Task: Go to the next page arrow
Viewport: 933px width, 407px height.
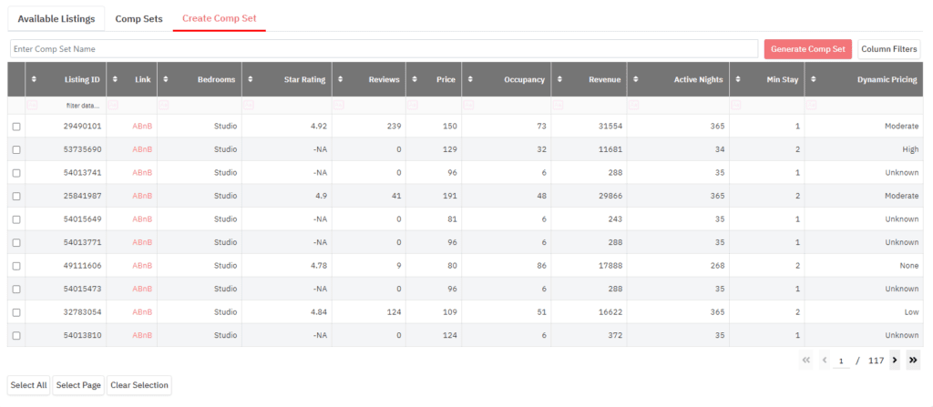Action: tap(895, 360)
